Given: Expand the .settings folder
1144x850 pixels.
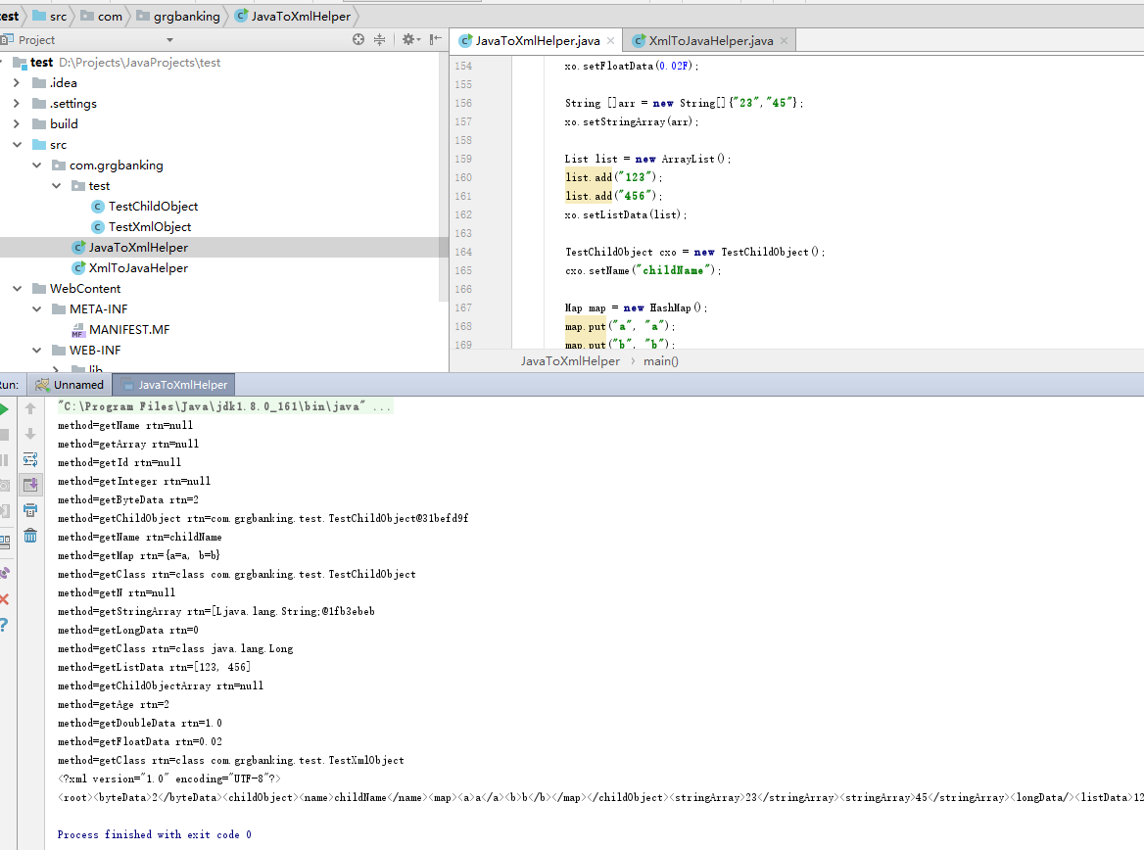Looking at the screenshot, I should tap(17, 104).
